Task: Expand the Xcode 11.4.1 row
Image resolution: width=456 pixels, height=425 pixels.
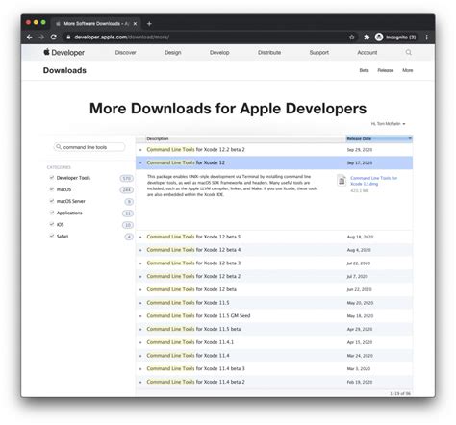Action: pyautogui.click(x=140, y=342)
